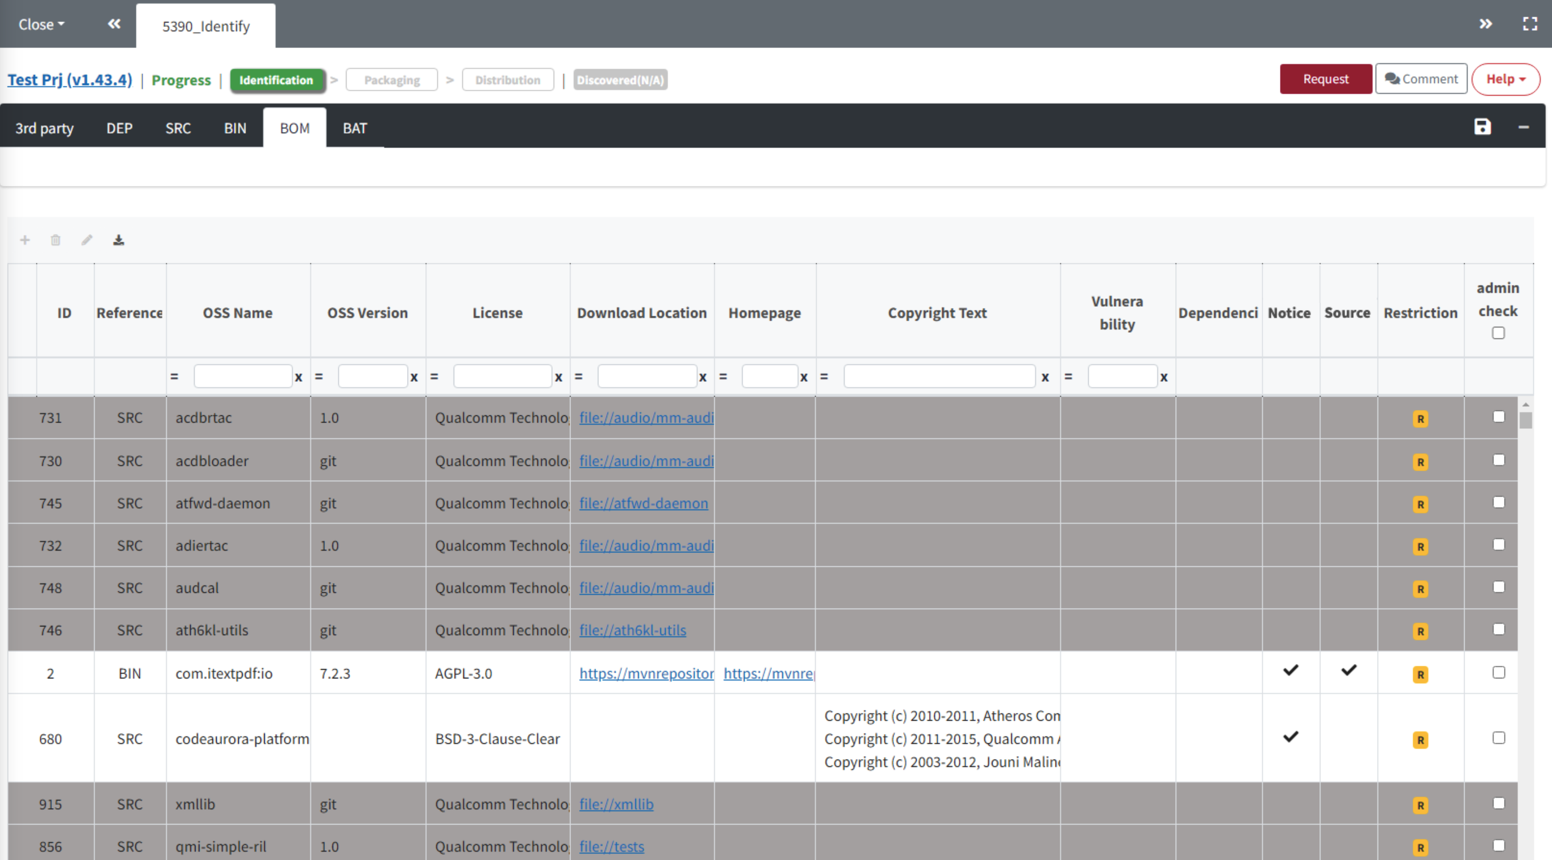Click the Identification progress badge
The width and height of the screenshot is (1552, 860).
(276, 80)
